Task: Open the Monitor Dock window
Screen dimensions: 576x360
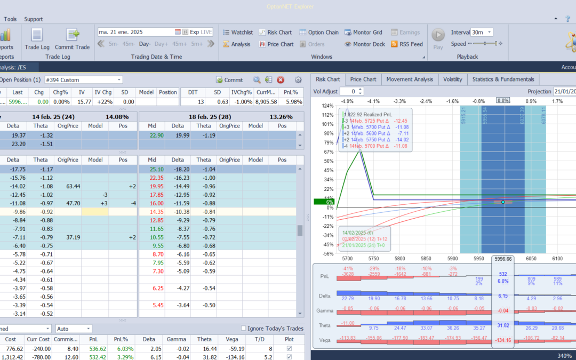Action: pyautogui.click(x=364, y=44)
